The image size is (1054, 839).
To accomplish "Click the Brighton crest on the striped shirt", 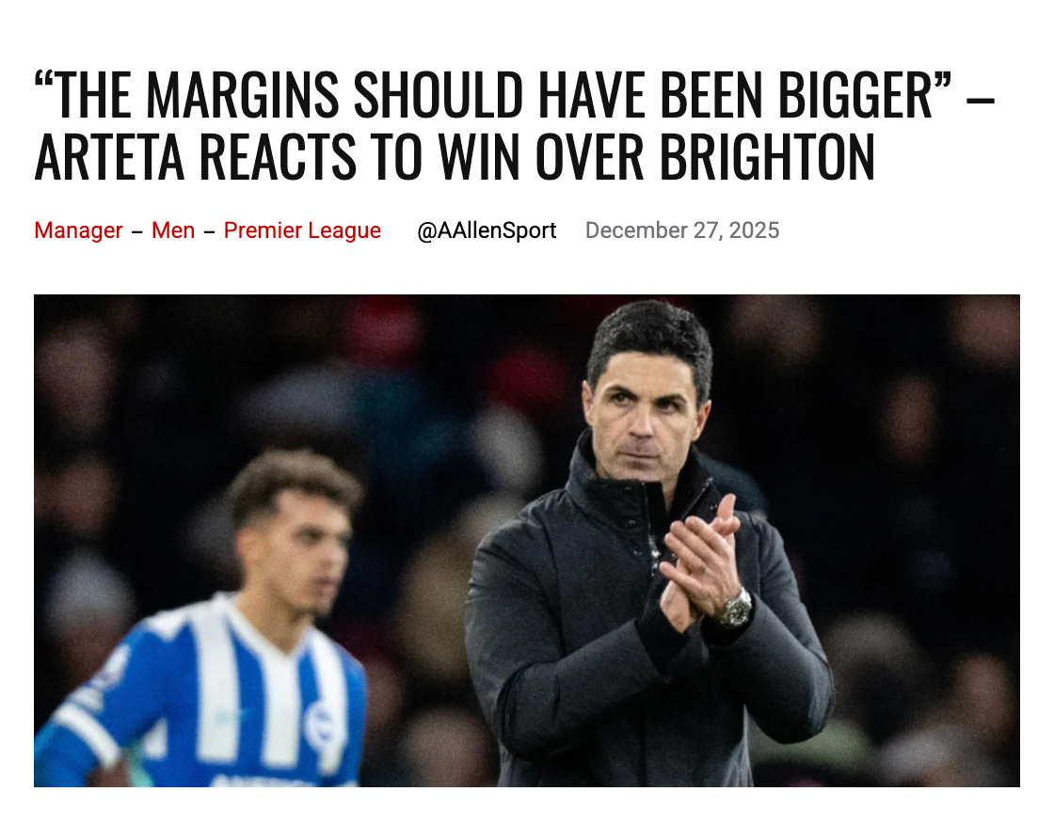I will [x=319, y=725].
